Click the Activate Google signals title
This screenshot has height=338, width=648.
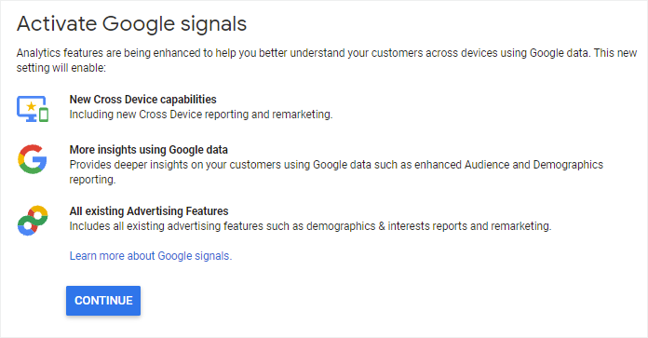coord(131,23)
